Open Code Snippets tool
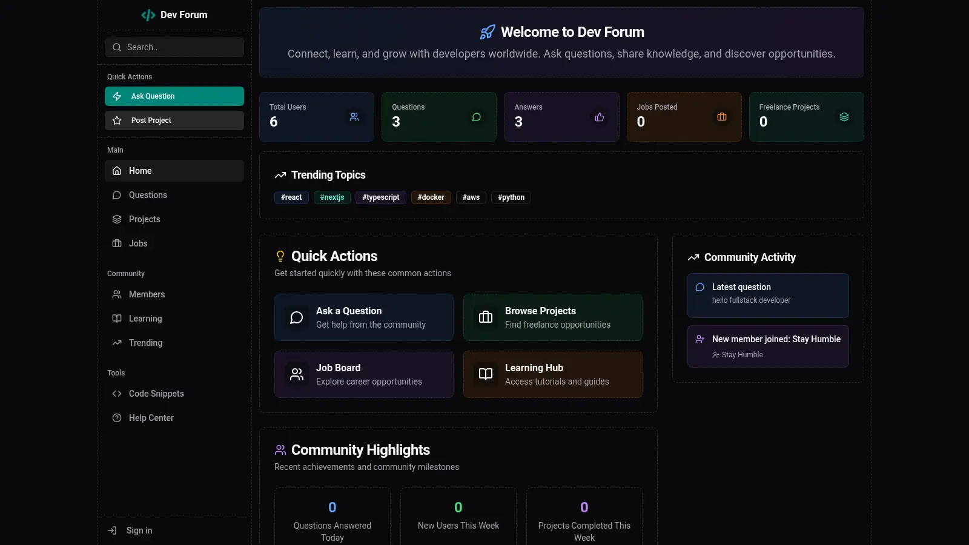The image size is (969, 545). tap(174, 394)
